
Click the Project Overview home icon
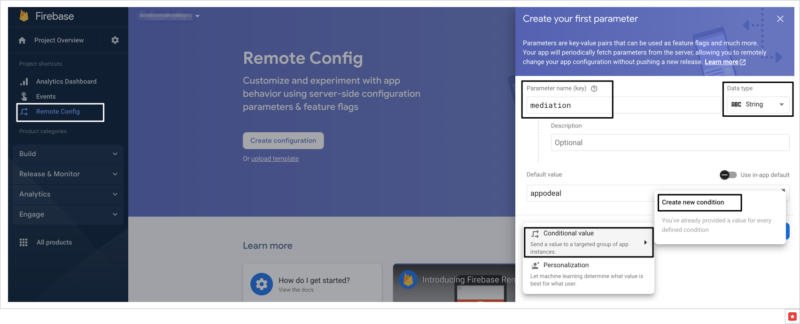[x=22, y=40]
